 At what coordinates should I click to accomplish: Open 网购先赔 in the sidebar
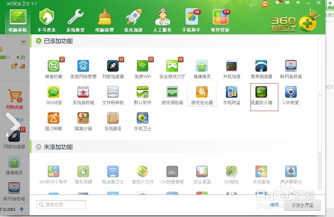(x=14, y=99)
